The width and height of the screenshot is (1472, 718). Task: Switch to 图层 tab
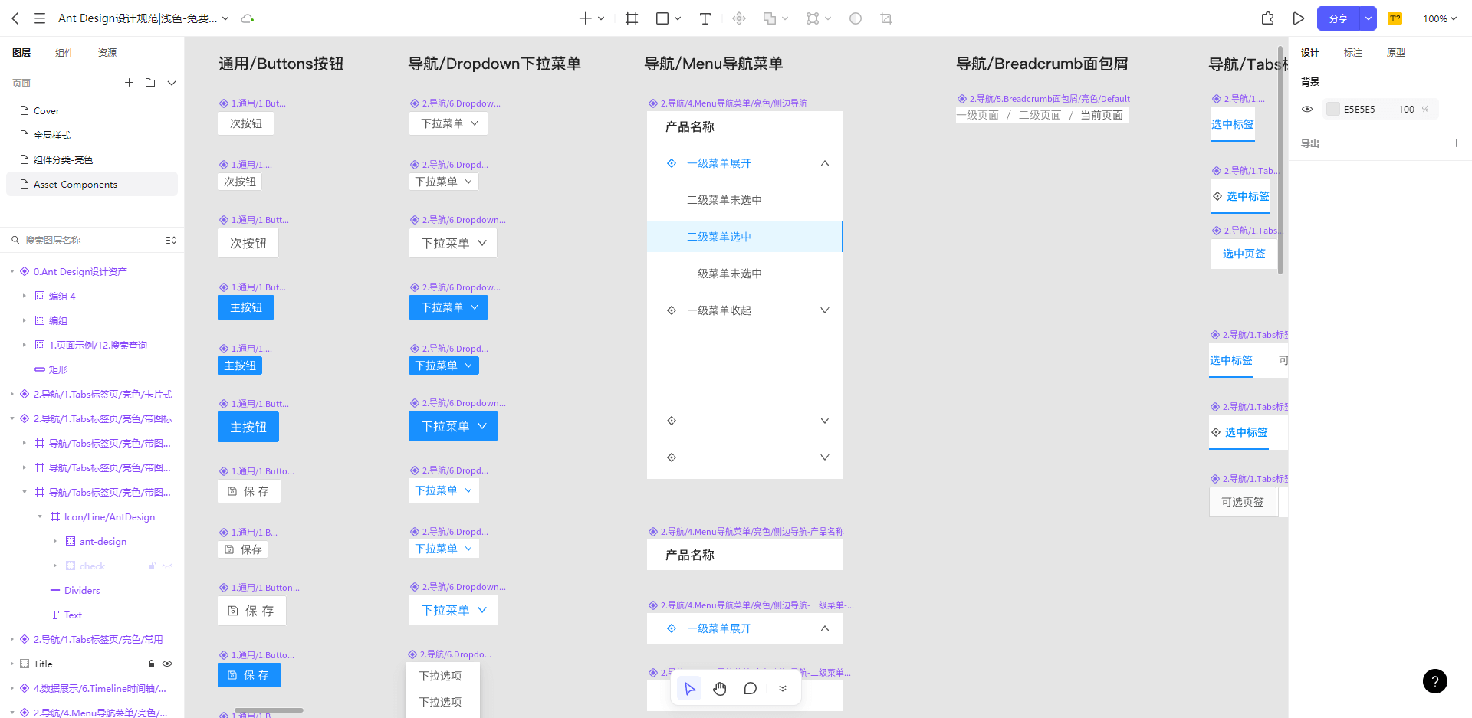coord(21,52)
